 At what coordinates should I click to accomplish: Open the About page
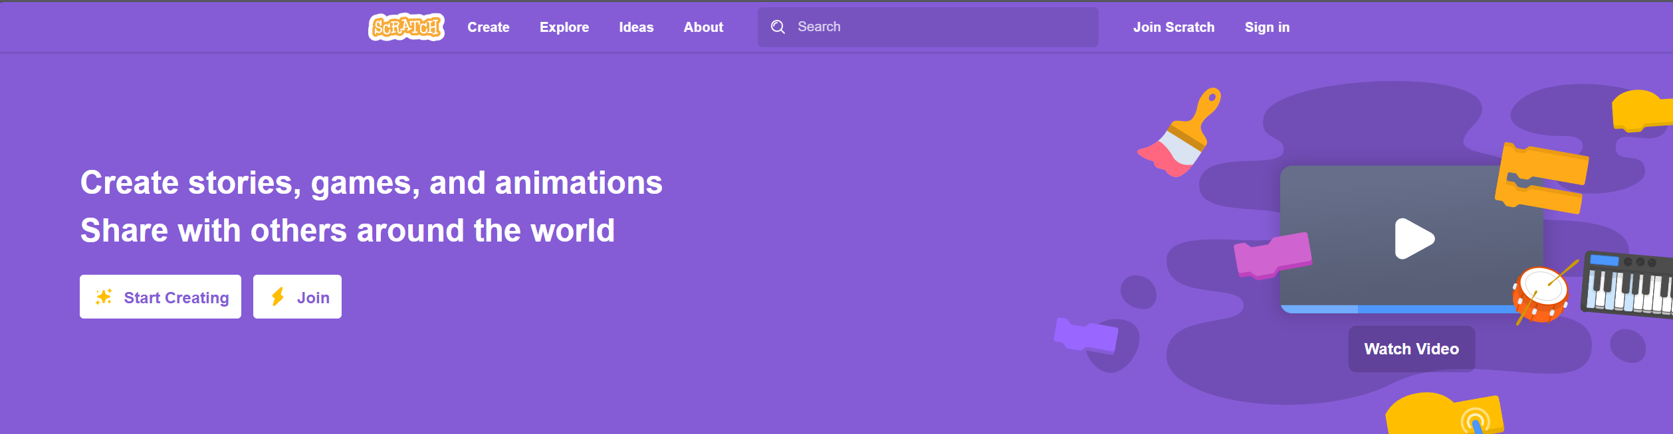click(x=703, y=27)
